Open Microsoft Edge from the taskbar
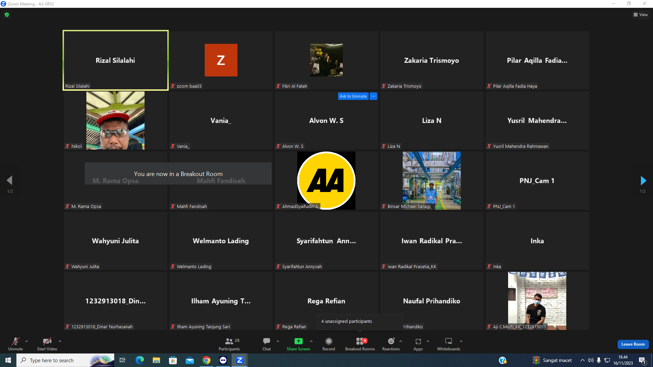The image size is (653, 367). (x=139, y=360)
